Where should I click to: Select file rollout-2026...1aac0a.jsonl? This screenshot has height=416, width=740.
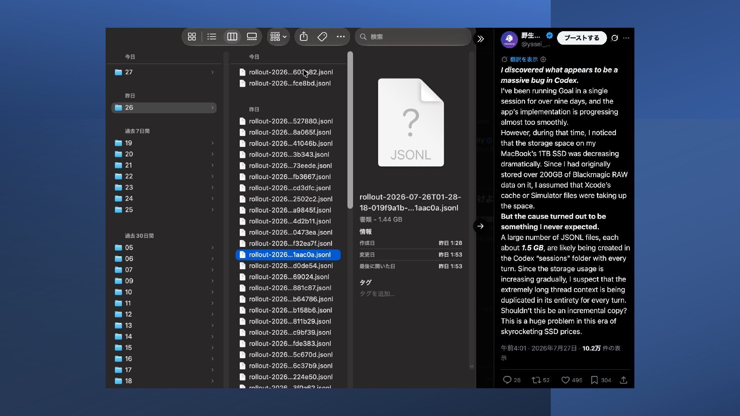click(x=288, y=255)
